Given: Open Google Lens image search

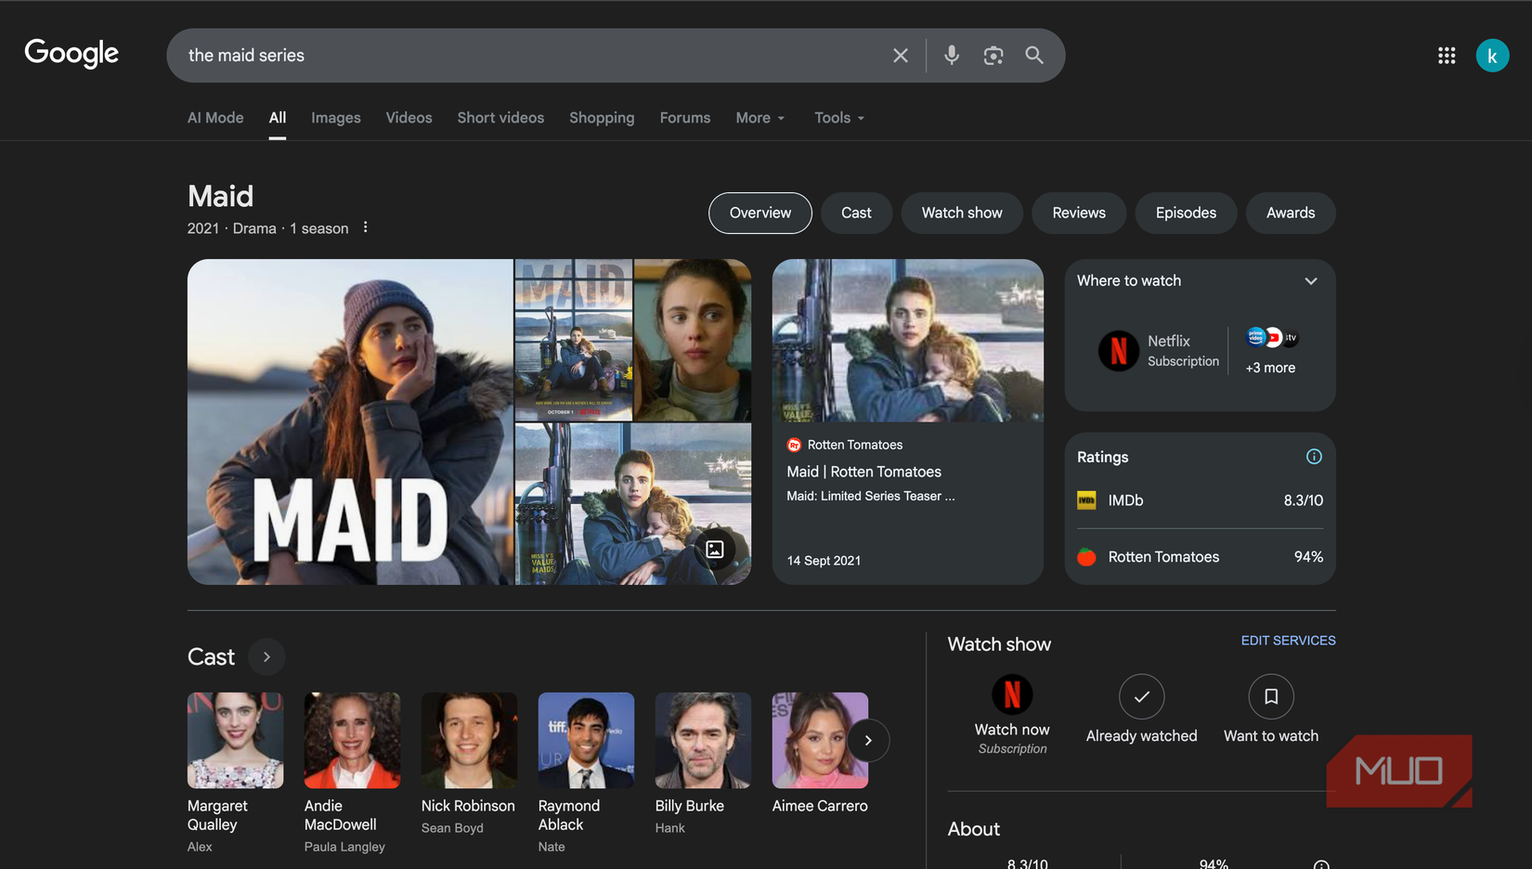Looking at the screenshot, I should (x=993, y=56).
